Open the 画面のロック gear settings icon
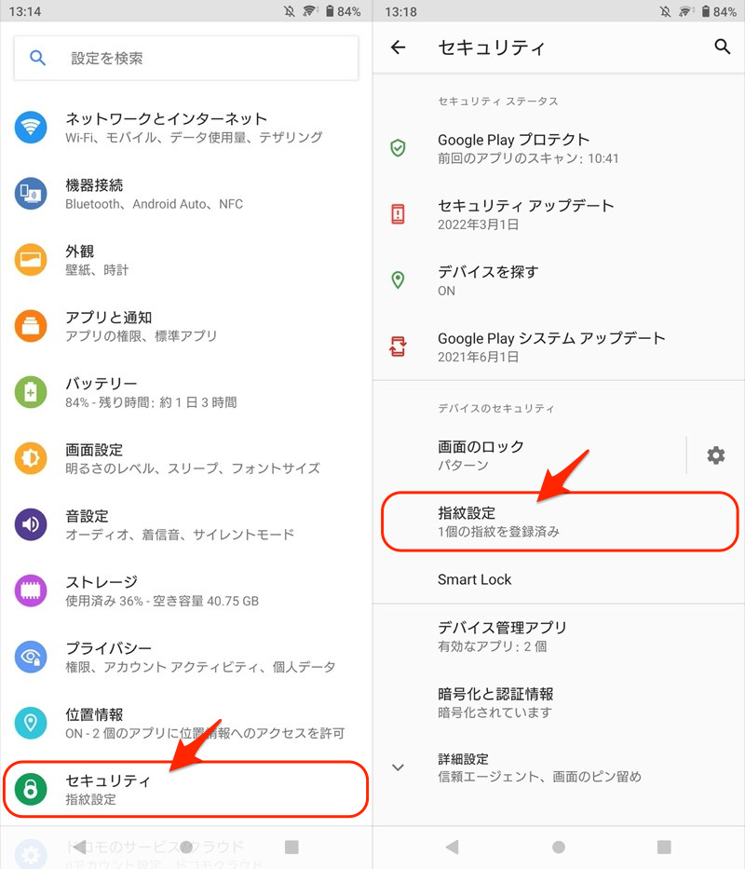This screenshot has height=869, width=745. (x=715, y=455)
